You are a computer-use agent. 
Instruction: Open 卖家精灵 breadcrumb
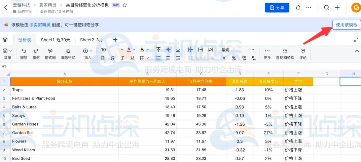pyautogui.click(x=48, y=5)
